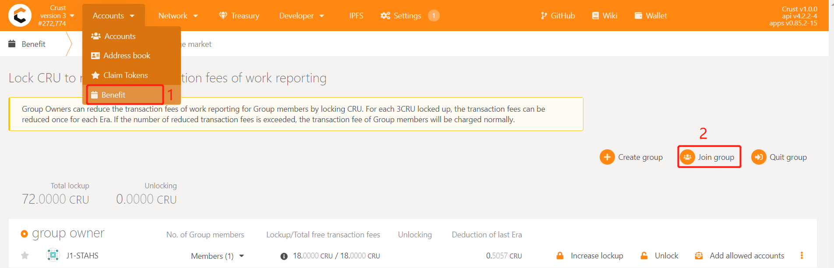Click Add allowed accounts button
This screenshot has height=268, width=834.
point(739,256)
